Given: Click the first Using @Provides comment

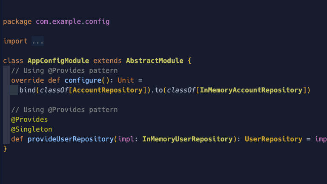Looking at the screenshot, I should [x=64, y=71].
